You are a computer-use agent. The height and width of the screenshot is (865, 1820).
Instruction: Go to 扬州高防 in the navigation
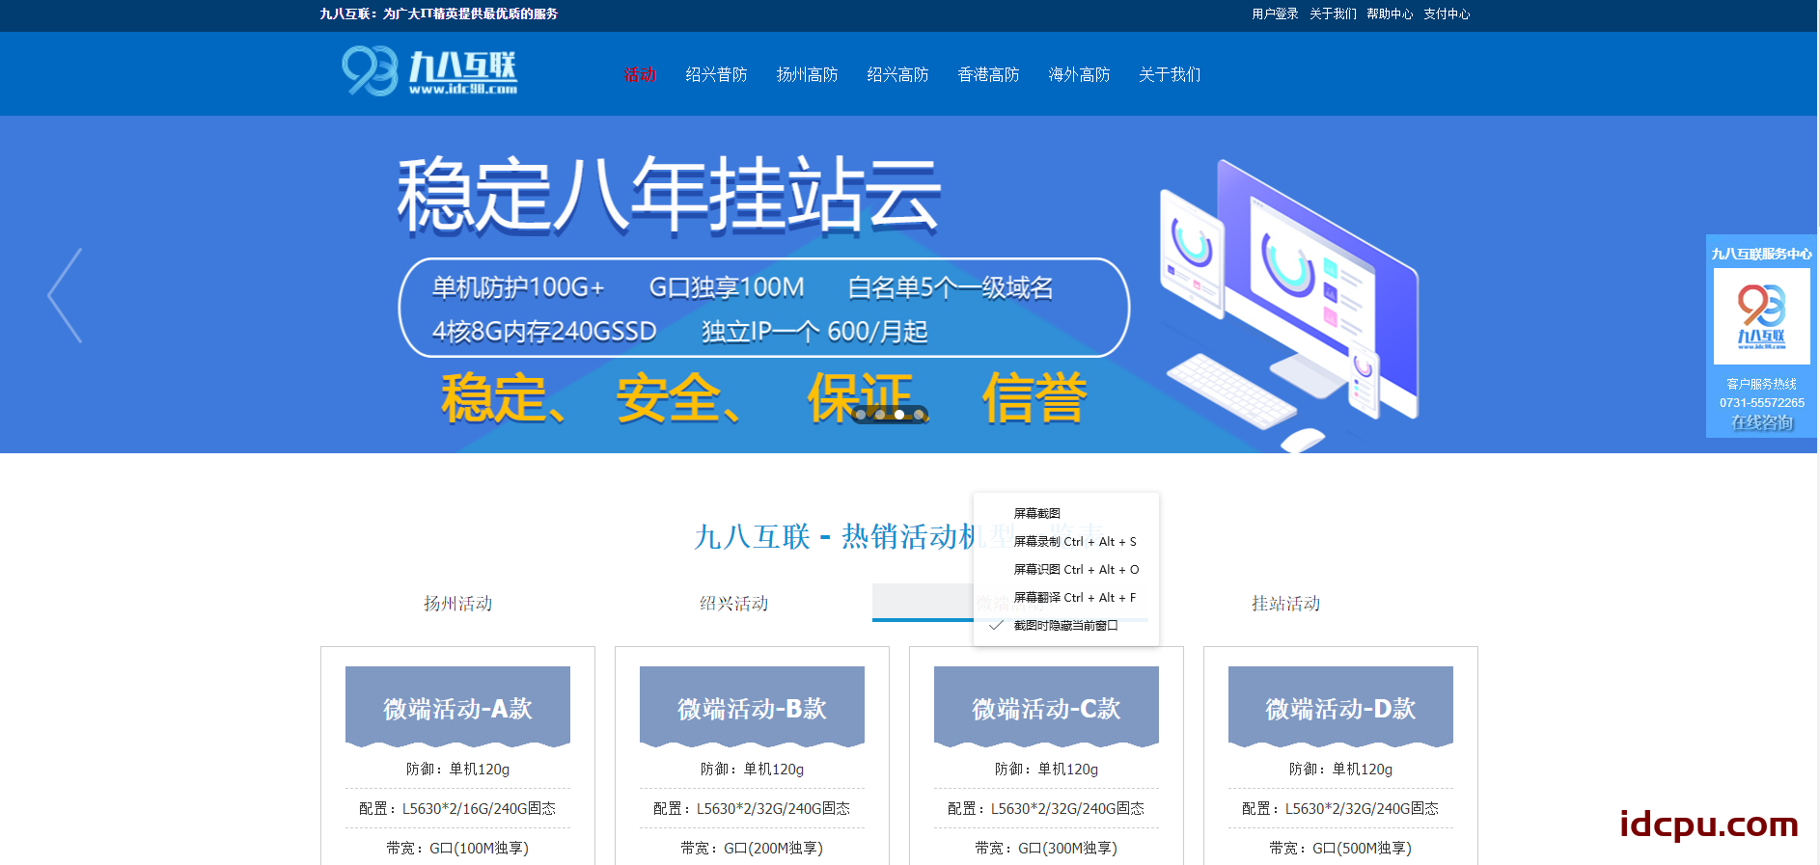tap(807, 74)
